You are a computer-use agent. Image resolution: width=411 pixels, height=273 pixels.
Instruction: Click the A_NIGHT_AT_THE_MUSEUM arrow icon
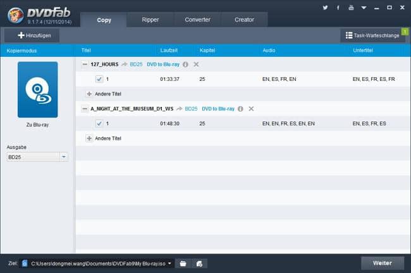coord(180,109)
